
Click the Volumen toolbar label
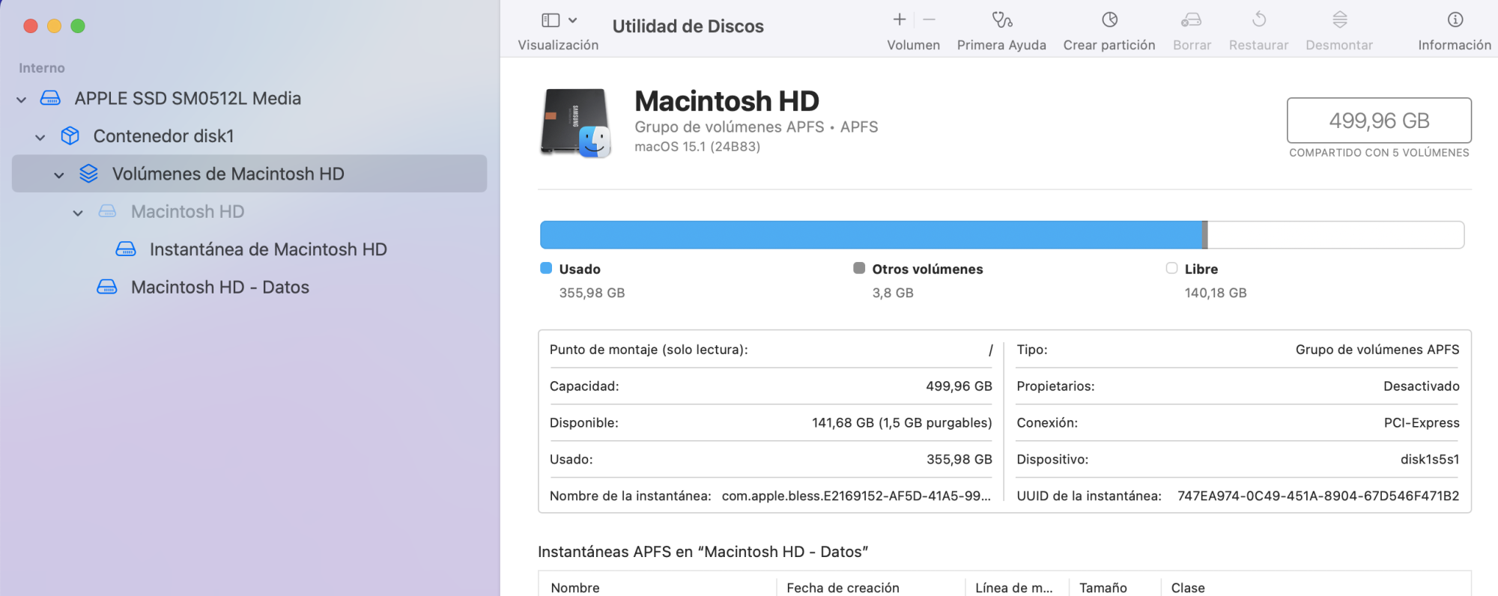pos(914,45)
